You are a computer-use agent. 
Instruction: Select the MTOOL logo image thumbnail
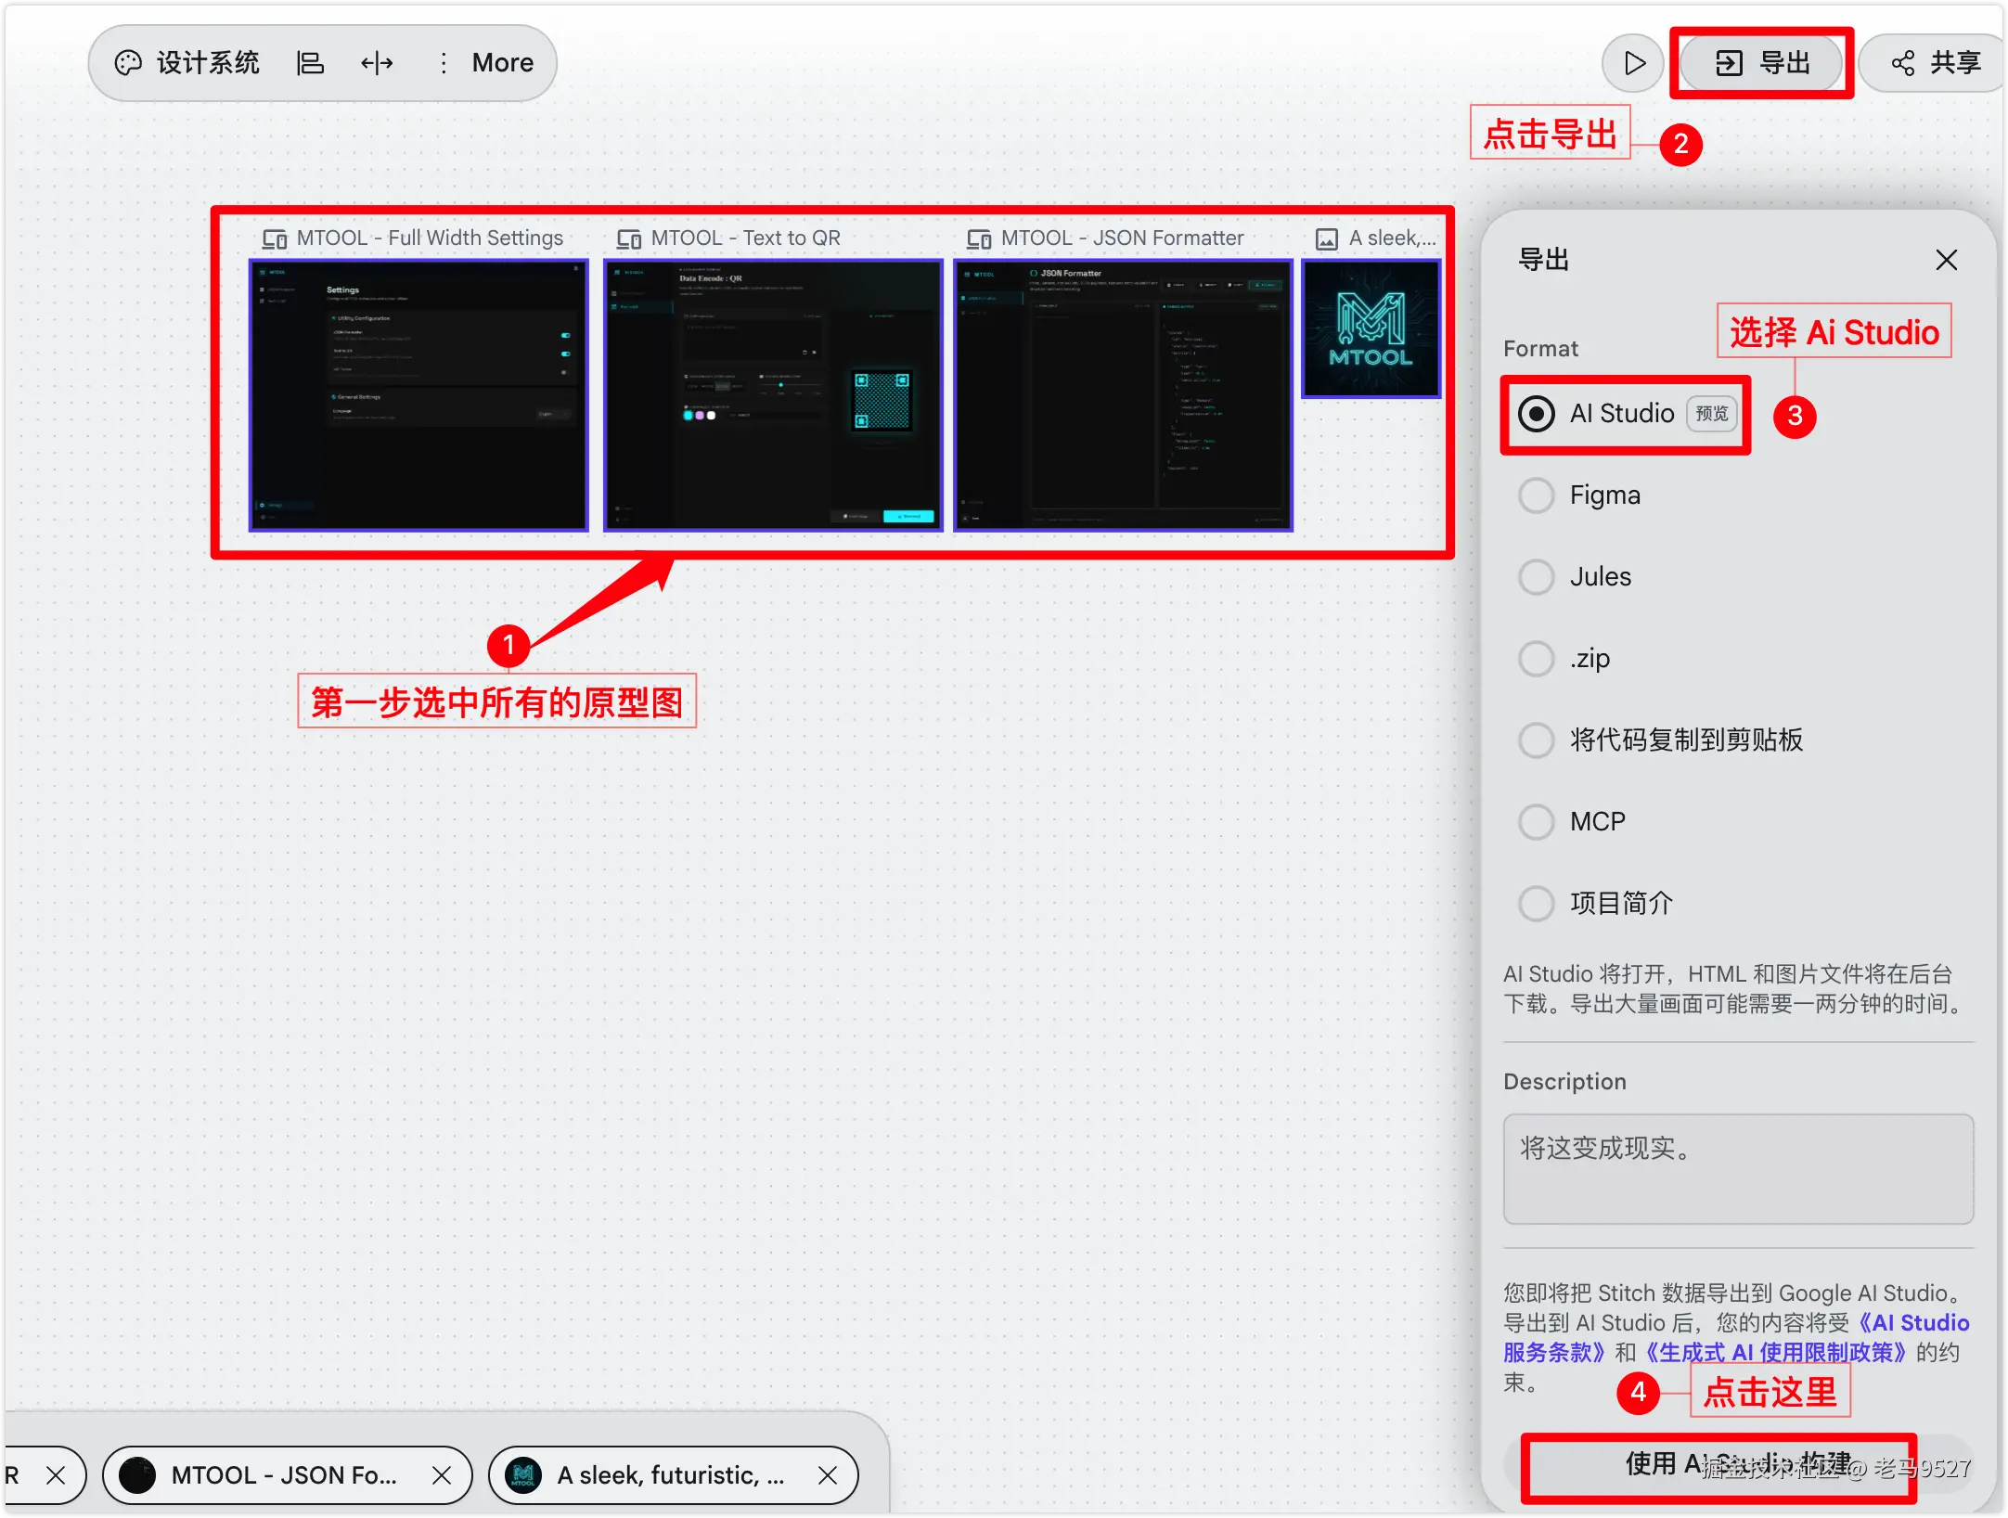pyautogui.click(x=1371, y=329)
